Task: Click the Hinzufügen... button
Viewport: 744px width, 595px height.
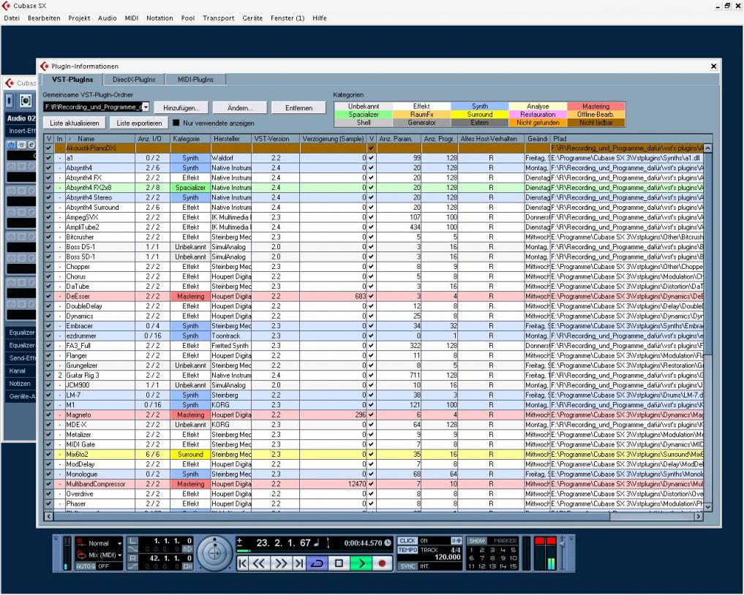Action: (181, 108)
